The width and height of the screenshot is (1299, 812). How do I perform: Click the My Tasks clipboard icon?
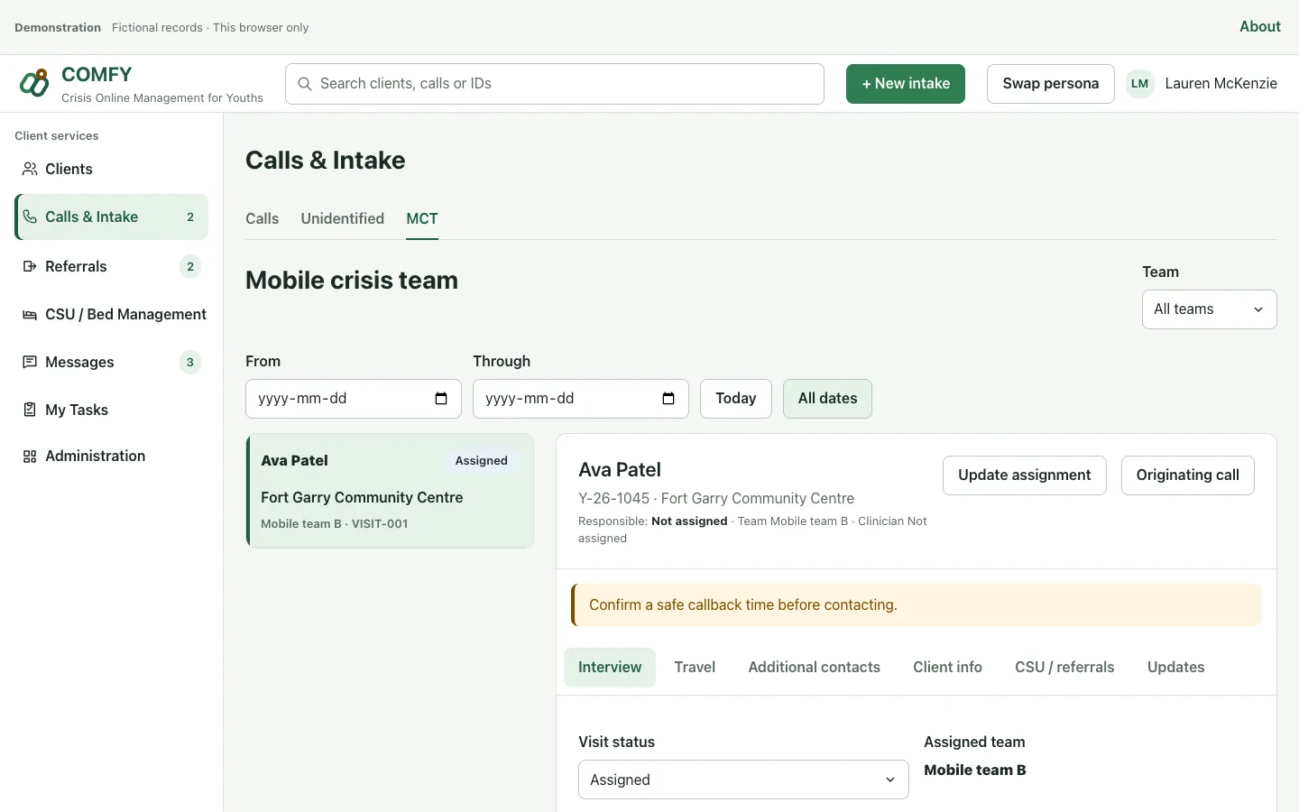(x=30, y=410)
